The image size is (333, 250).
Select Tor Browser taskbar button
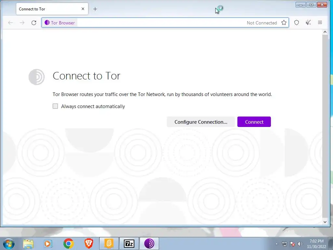[x=149, y=243]
